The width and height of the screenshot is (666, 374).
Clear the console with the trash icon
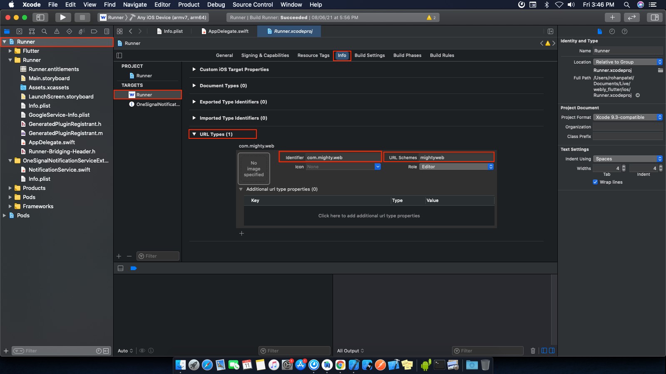(x=533, y=351)
